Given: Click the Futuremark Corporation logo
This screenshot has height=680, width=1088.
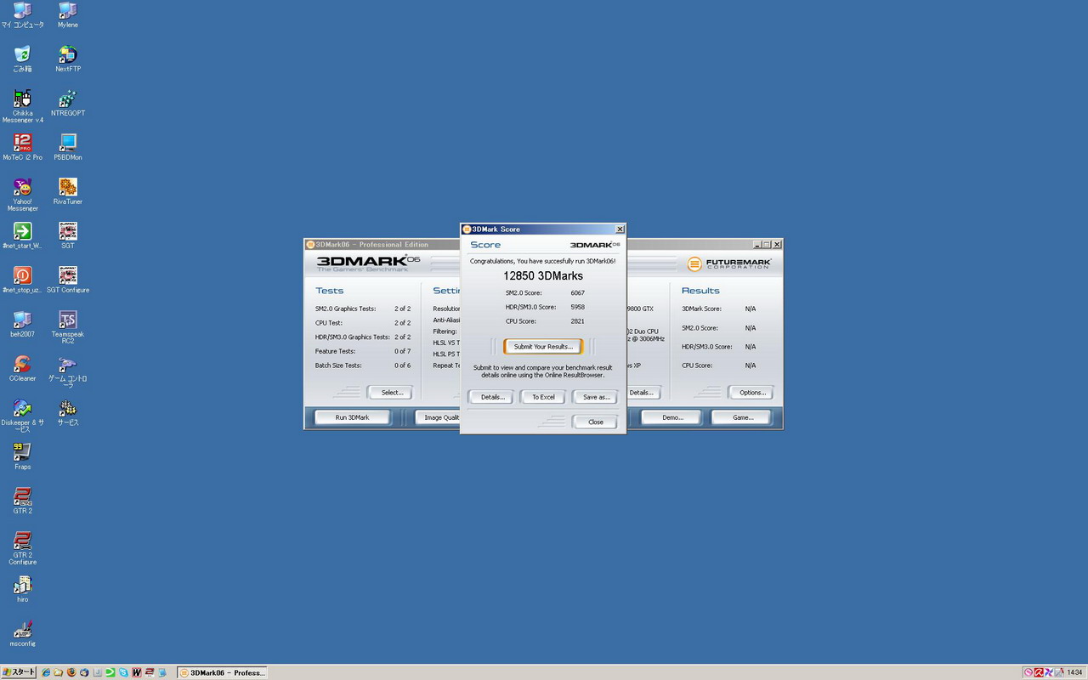Looking at the screenshot, I should pyautogui.click(x=728, y=263).
